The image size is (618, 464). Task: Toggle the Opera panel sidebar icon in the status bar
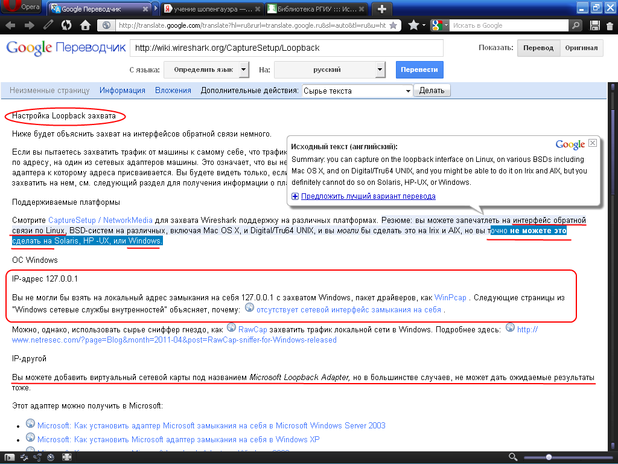[10, 457]
